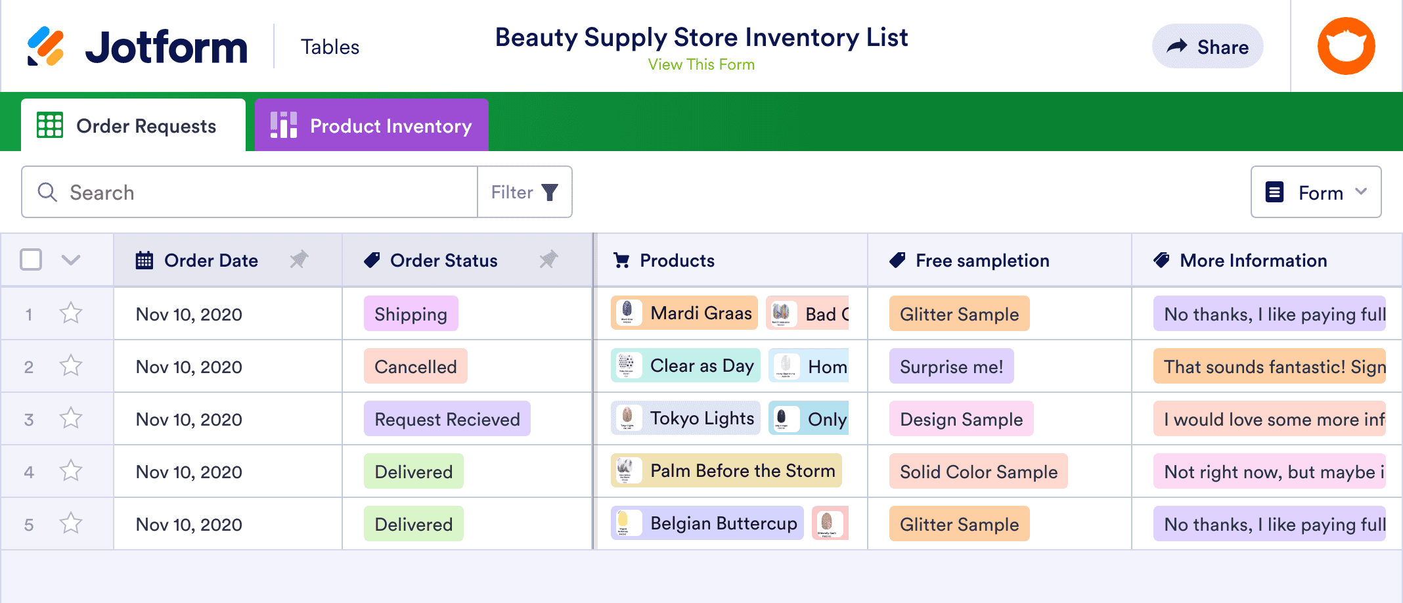Open the View This Form link
Viewport: 1403px width, 603px height.
tap(701, 64)
